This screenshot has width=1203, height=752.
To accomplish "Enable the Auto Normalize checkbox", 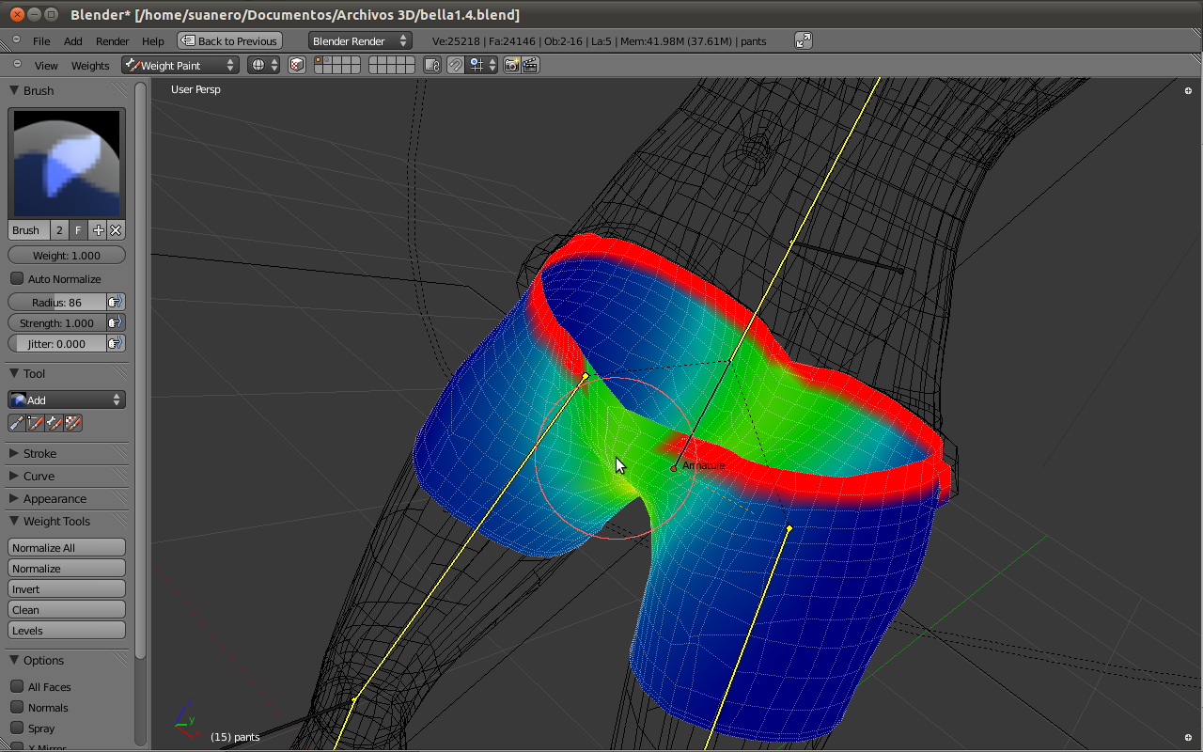I will (x=17, y=279).
